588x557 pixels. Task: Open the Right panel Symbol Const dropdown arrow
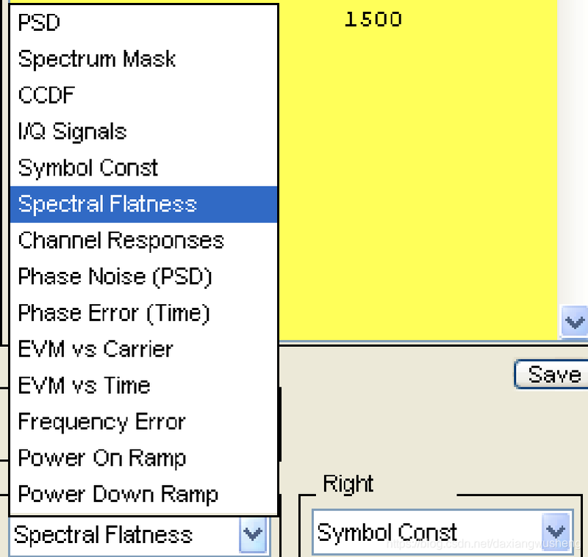click(x=556, y=532)
